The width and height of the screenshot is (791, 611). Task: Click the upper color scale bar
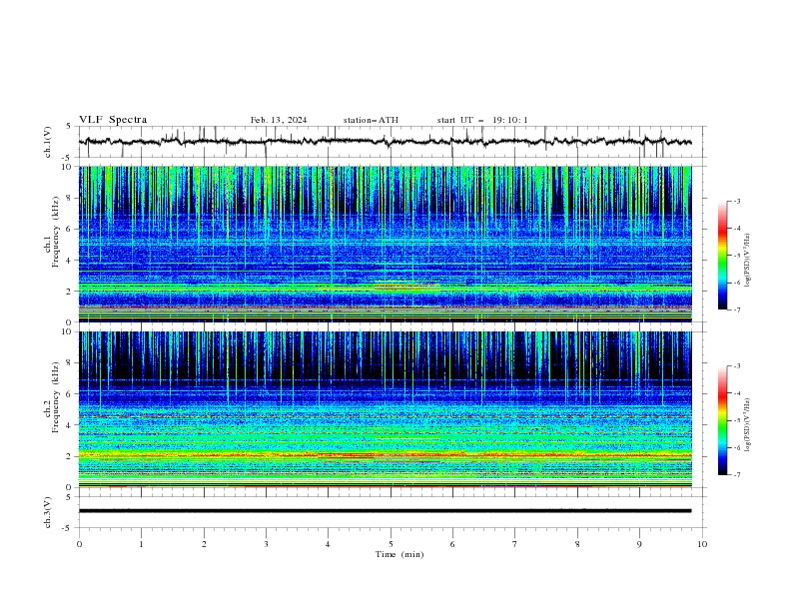tap(722, 256)
